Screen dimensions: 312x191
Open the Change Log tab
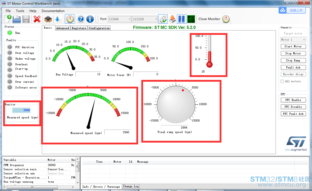pyautogui.click(x=131, y=186)
